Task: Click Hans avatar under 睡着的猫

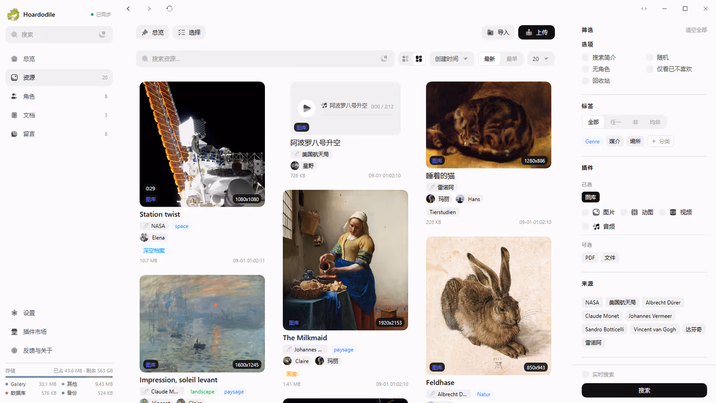Action: click(x=460, y=199)
